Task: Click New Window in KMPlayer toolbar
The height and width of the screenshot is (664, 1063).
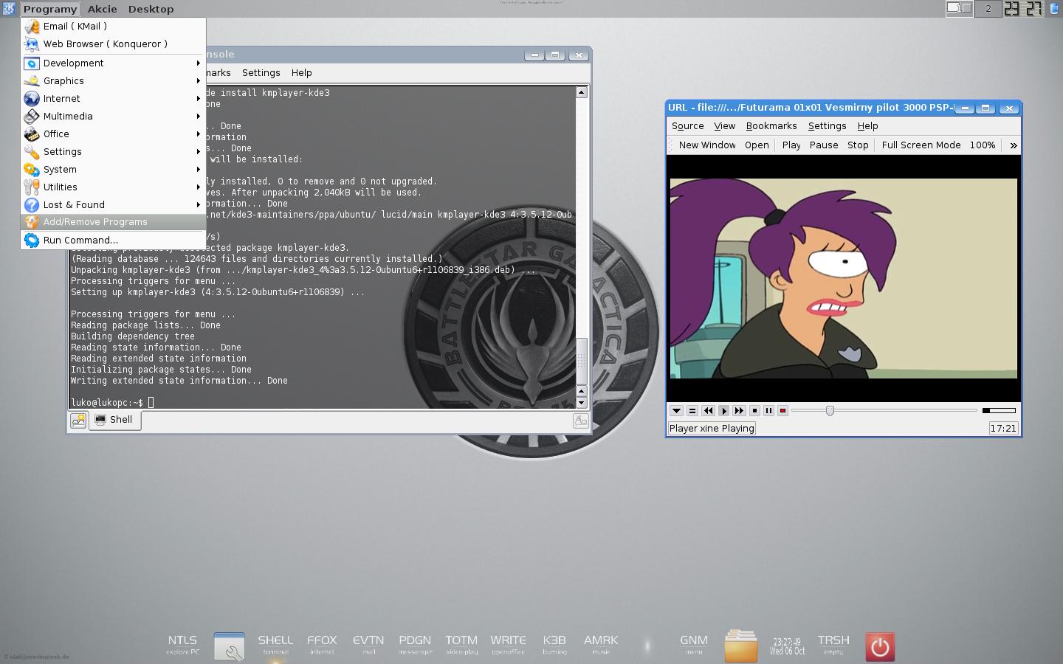Action: (x=707, y=145)
